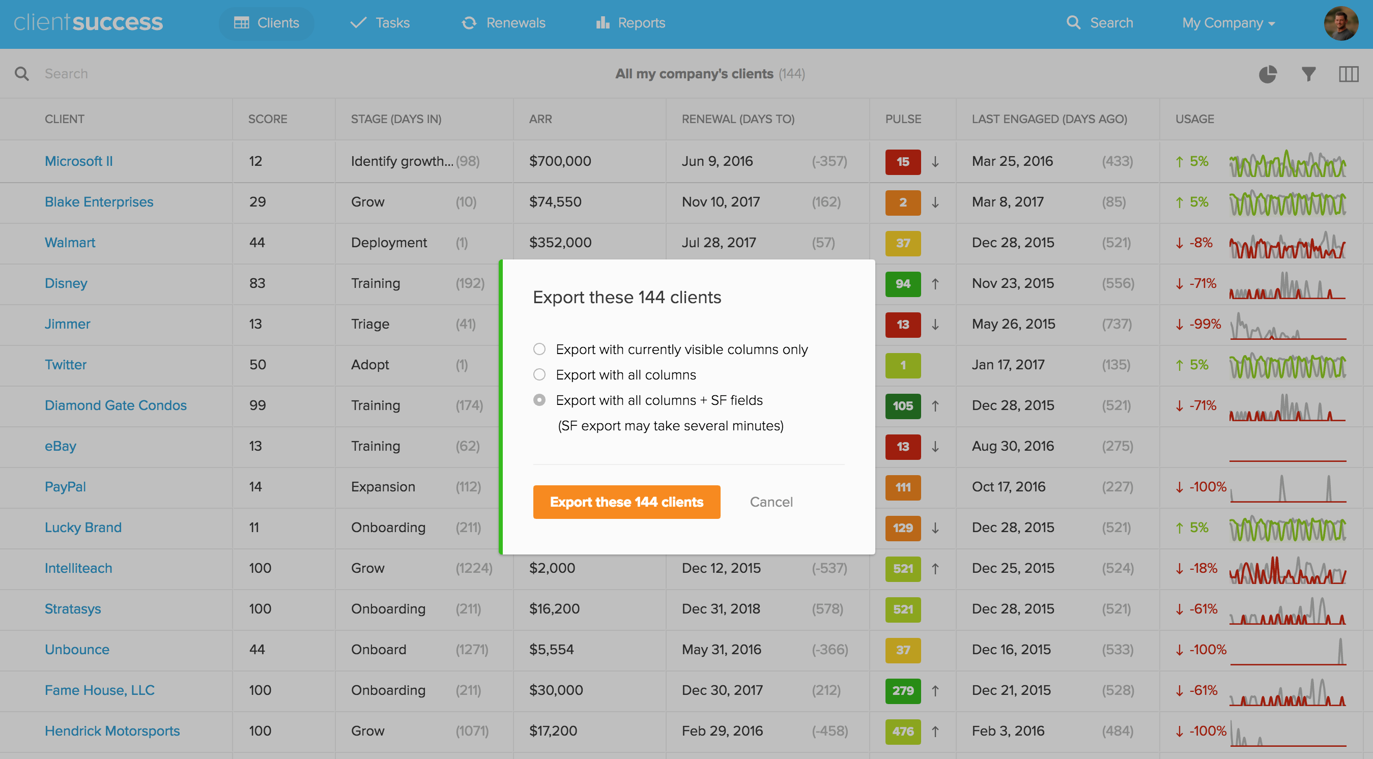Click the Clients grid icon in navigation
1373x759 pixels.
[x=242, y=23]
